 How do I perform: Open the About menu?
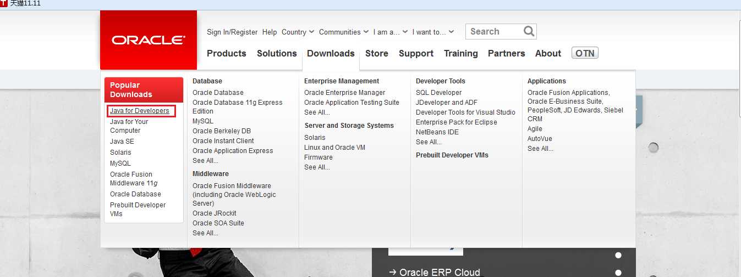pyautogui.click(x=548, y=53)
